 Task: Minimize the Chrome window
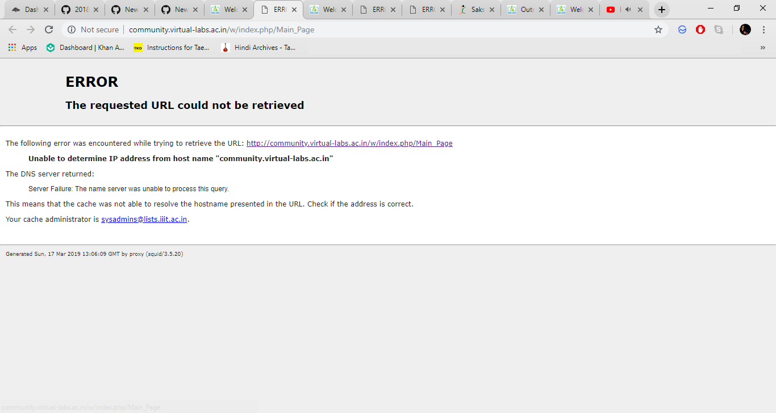tap(711, 8)
